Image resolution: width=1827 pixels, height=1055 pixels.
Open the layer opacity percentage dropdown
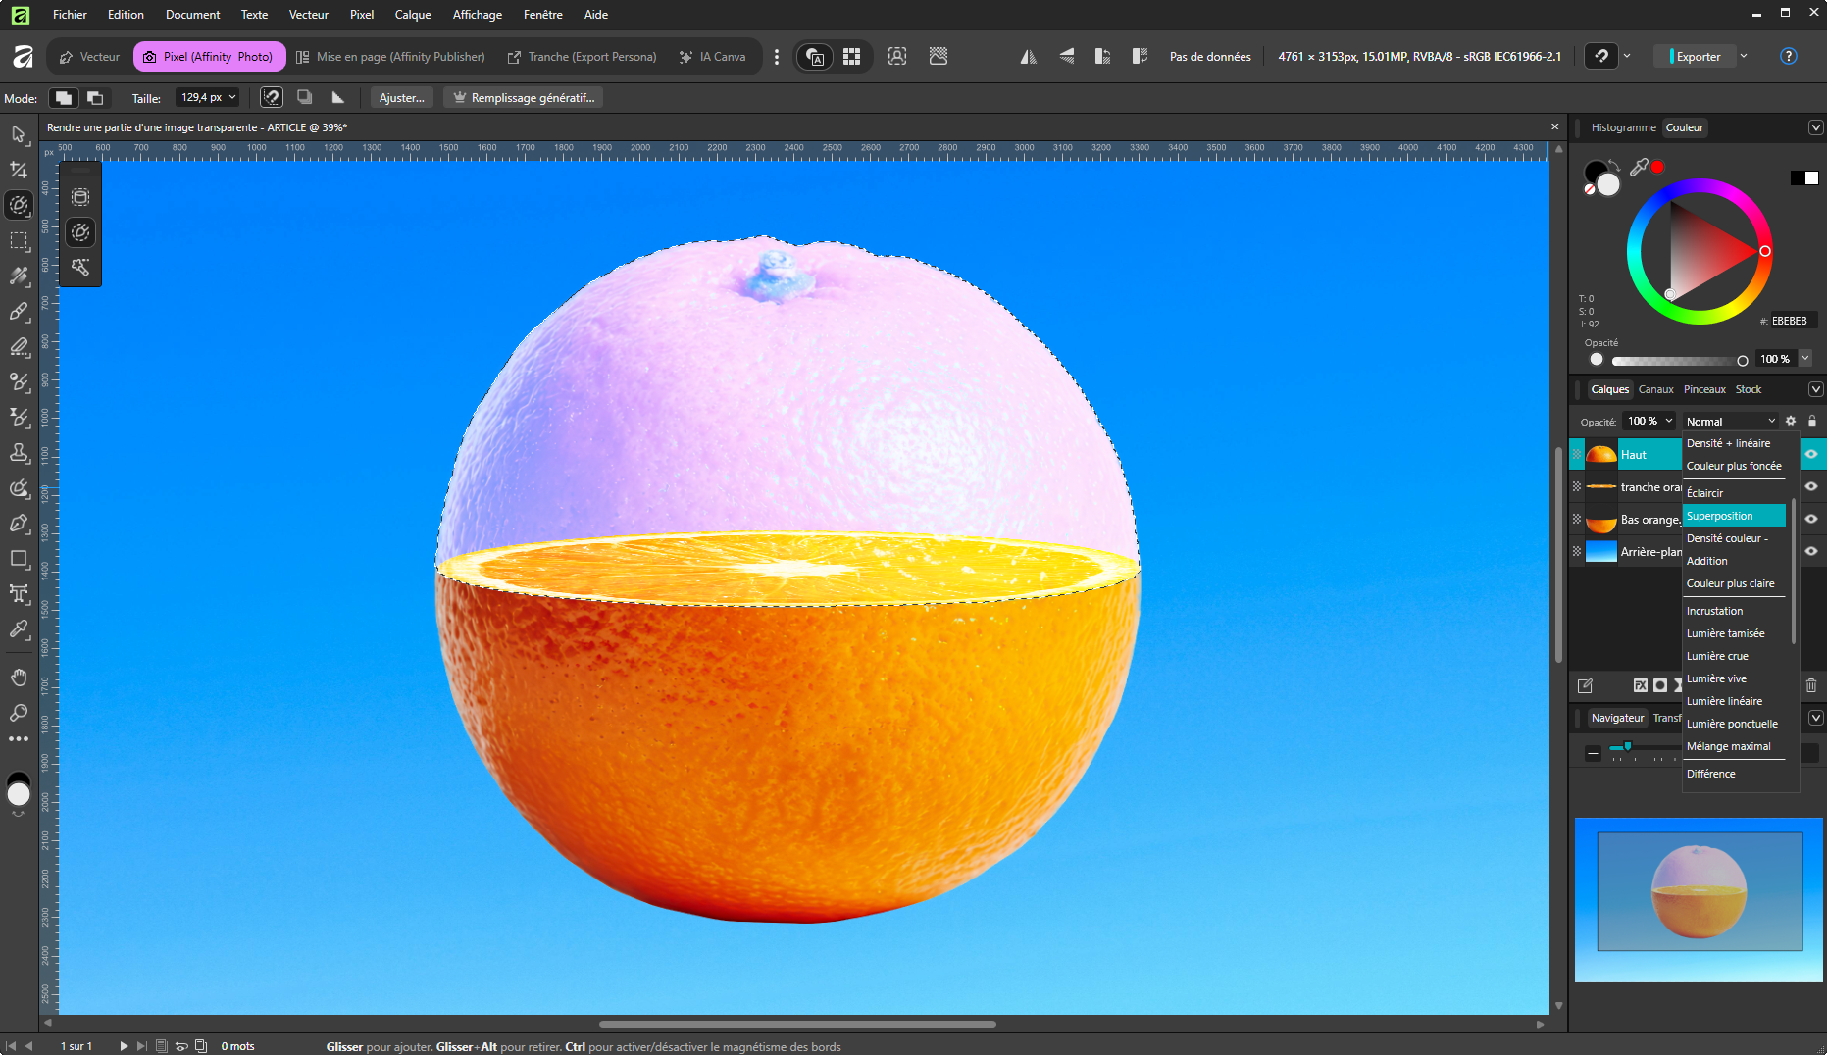pos(1669,421)
